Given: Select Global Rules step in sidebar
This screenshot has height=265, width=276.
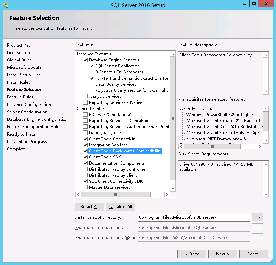Looking at the screenshot, I should click(x=20, y=60).
